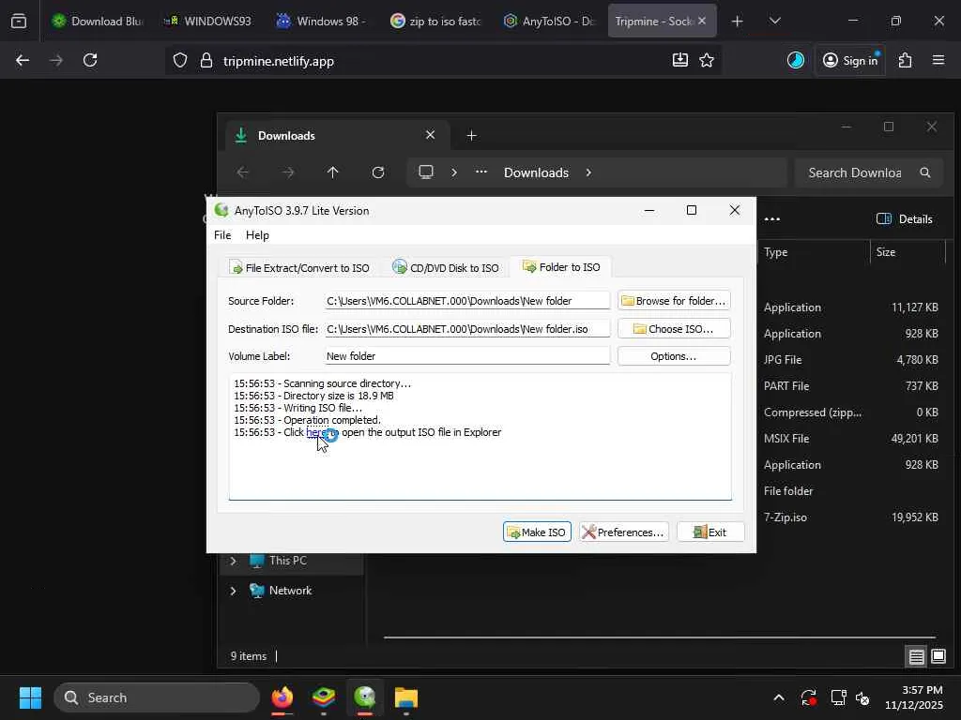
Task: Open the Firefox hamburger application menu
Action: click(938, 60)
